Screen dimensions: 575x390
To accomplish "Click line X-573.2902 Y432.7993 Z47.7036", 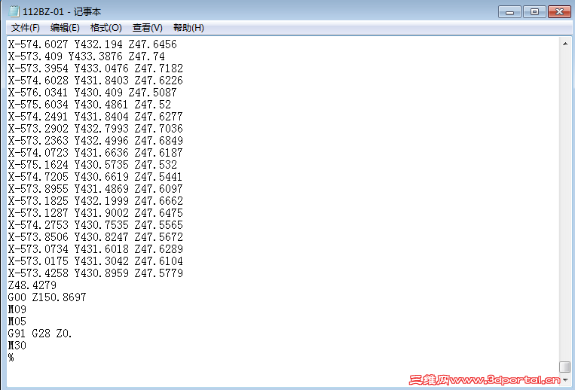I will click(96, 129).
